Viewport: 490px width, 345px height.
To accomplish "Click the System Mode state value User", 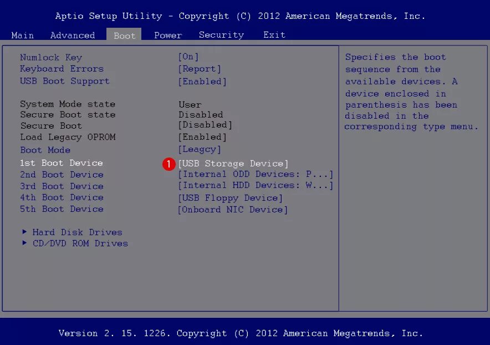I will click(190, 104).
